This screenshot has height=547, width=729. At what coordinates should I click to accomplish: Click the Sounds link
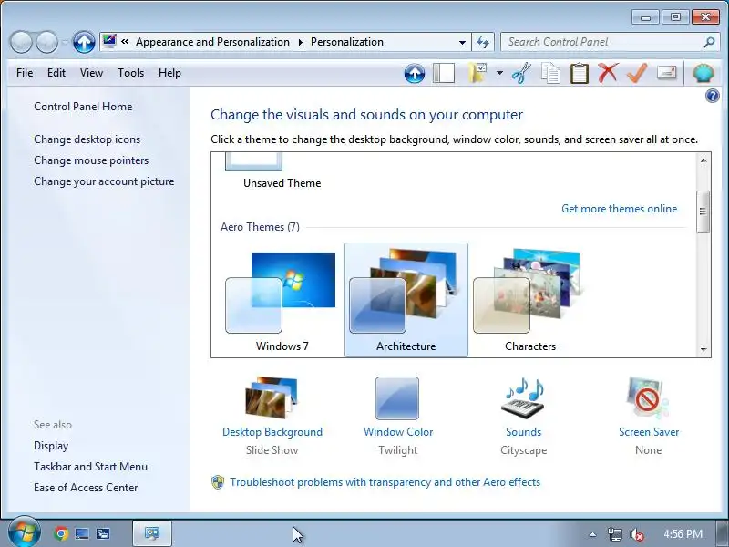pyautogui.click(x=523, y=432)
